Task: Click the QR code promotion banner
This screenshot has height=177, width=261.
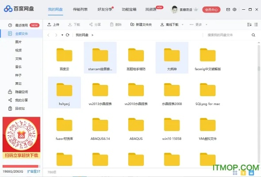Action: pos(22,138)
